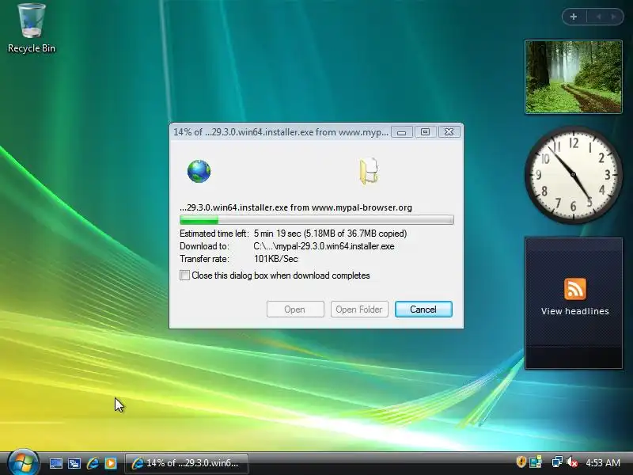Click the forest slideshow gadget picture
This screenshot has height=475, width=633.
pos(573,77)
